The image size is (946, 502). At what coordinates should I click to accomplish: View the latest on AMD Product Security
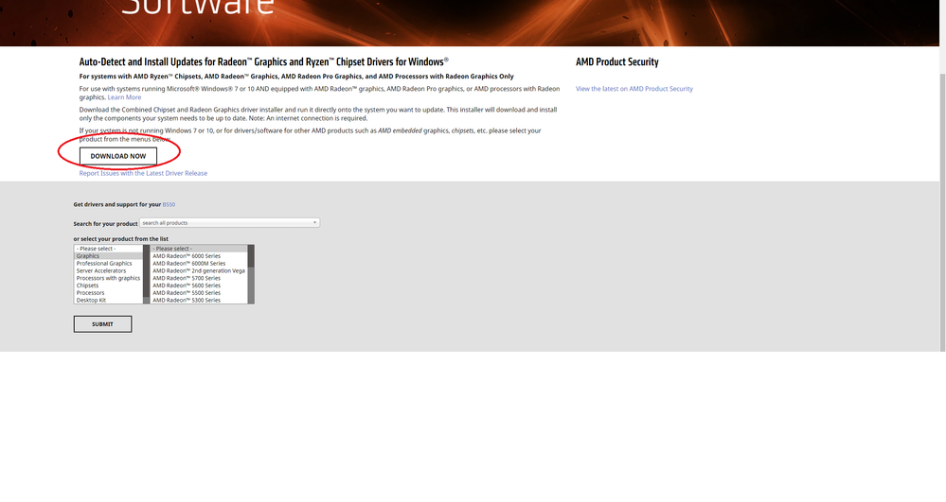click(x=634, y=89)
